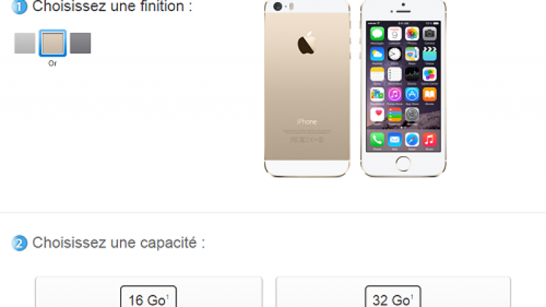Click the Safari compass icon in dock
The height and width of the screenshot is (307, 546).
click(412, 140)
